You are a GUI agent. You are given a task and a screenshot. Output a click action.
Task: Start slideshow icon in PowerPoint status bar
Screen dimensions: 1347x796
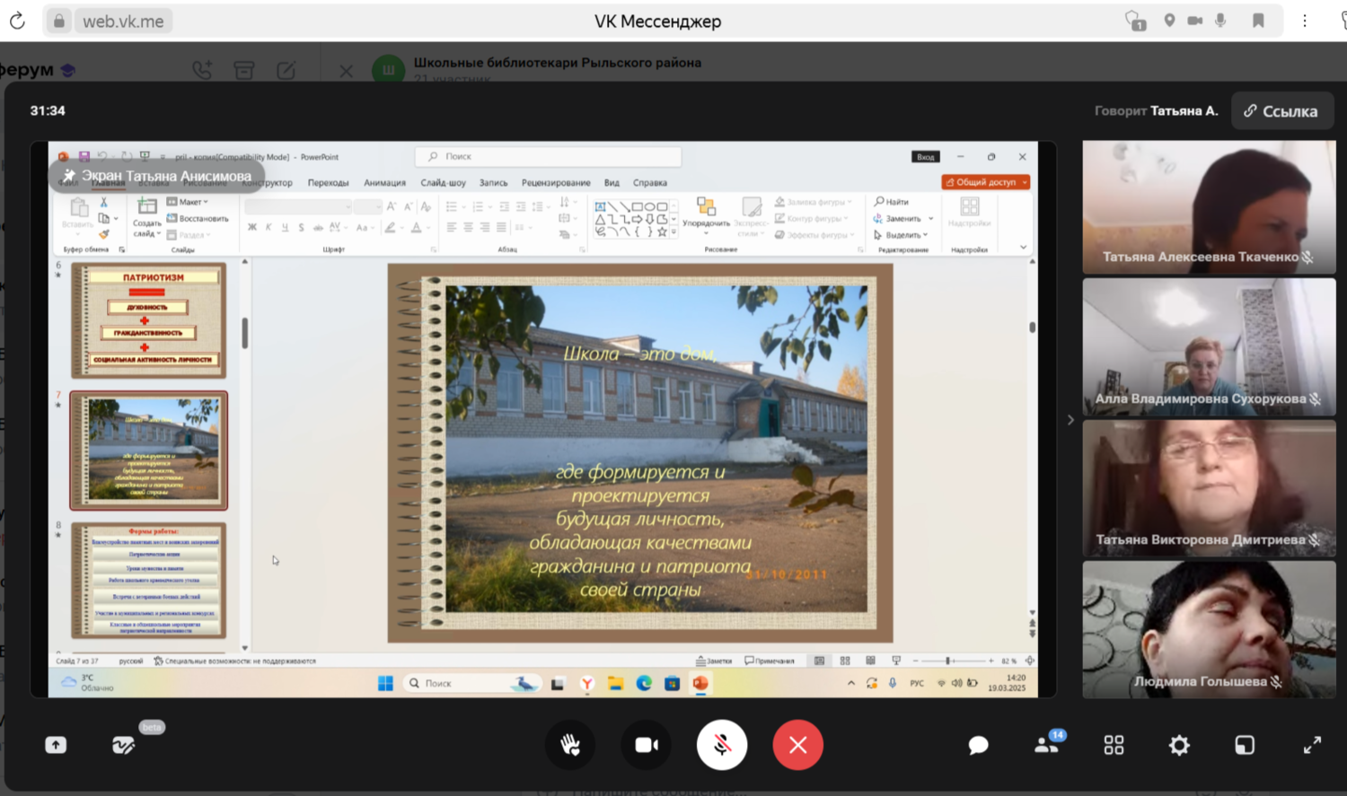tap(895, 660)
